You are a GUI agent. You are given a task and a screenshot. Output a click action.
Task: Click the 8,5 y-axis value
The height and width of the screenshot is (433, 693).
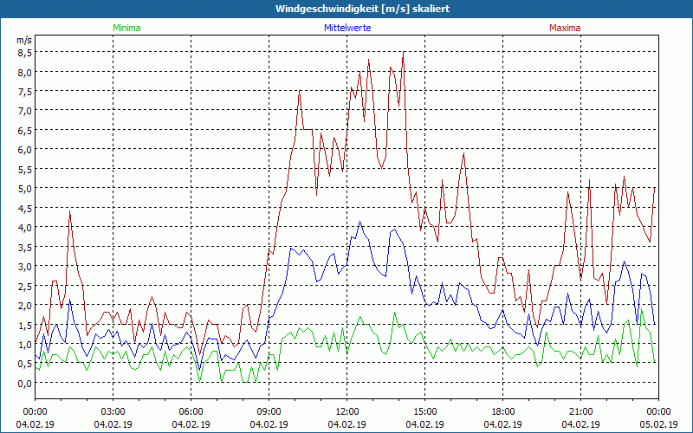tap(25, 53)
